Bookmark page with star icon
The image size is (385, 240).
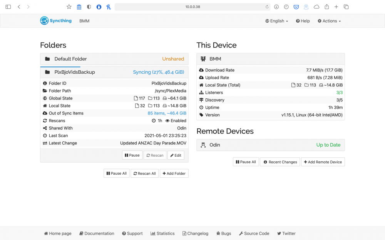click(69, 7)
